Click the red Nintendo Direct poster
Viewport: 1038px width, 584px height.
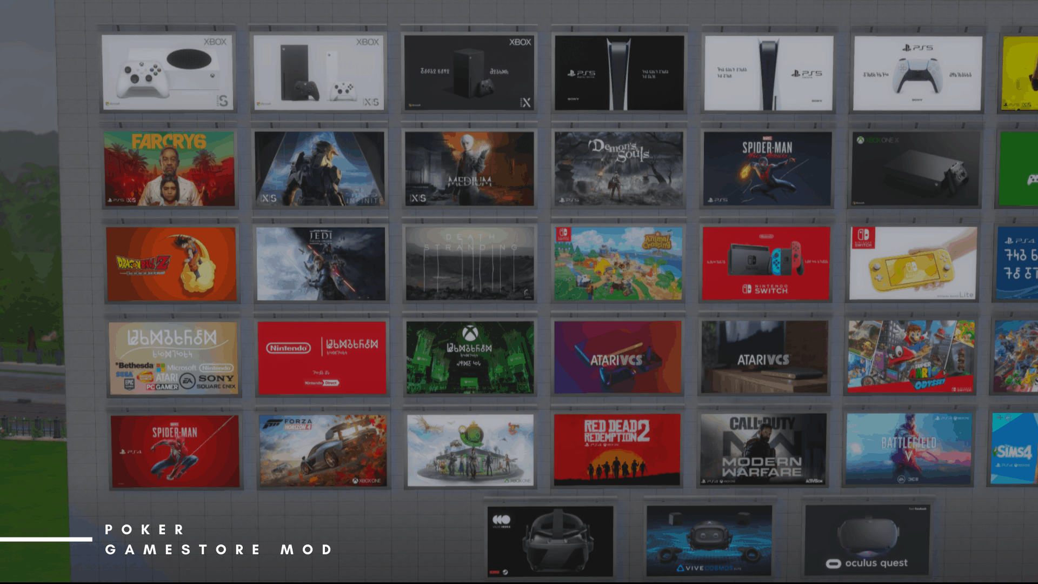click(322, 358)
